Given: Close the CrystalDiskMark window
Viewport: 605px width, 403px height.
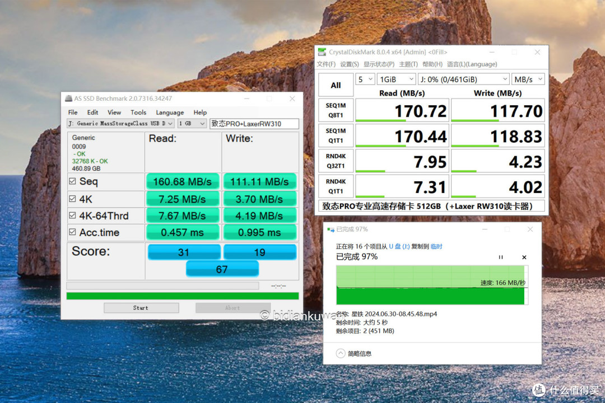Looking at the screenshot, I should click(x=537, y=52).
